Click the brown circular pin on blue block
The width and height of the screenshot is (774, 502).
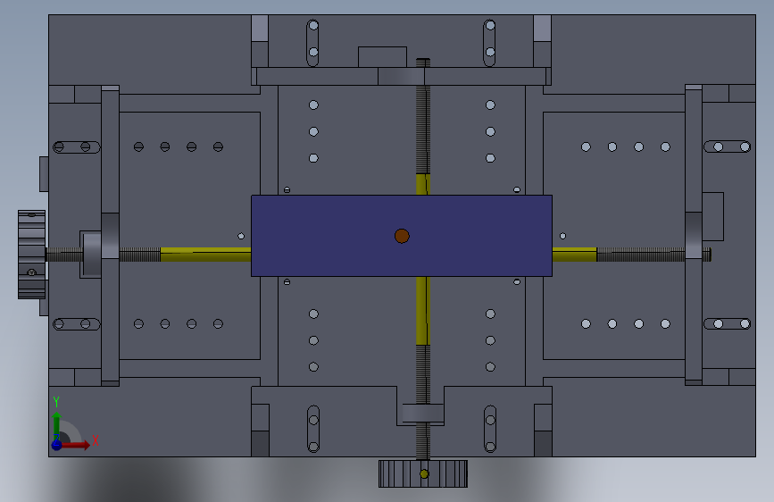point(402,236)
